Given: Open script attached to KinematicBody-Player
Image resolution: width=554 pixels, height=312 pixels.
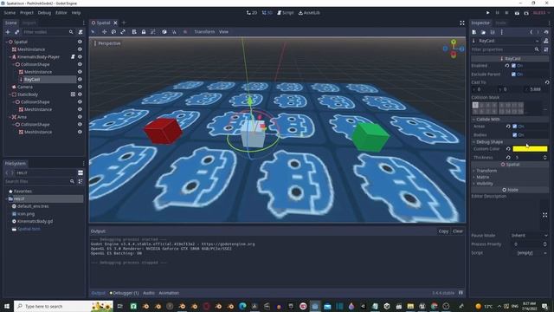Looking at the screenshot, I should (x=73, y=56).
